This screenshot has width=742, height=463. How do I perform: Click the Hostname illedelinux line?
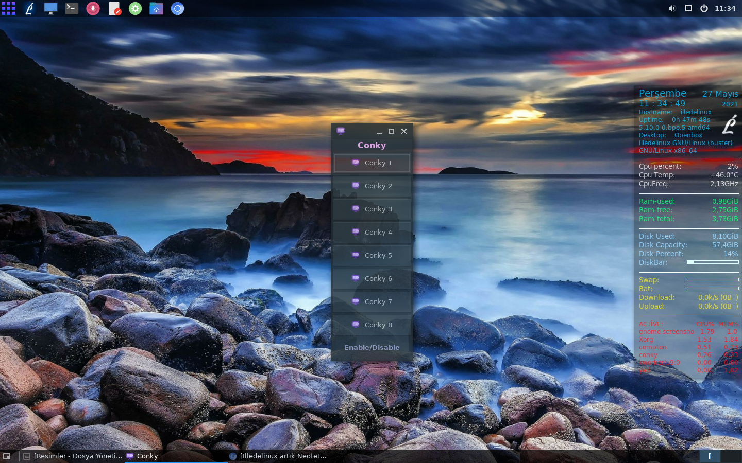pyautogui.click(x=675, y=112)
